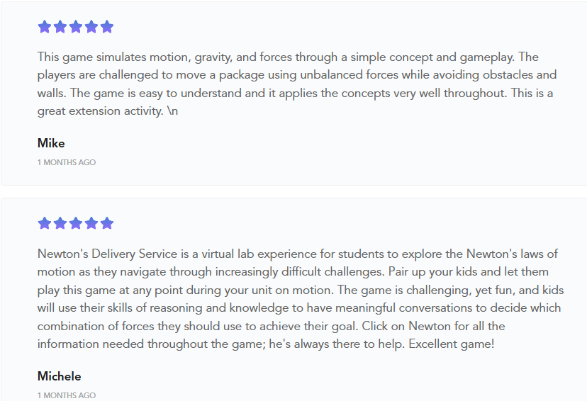
Task: Open reviewer name Mike
Action: point(51,143)
